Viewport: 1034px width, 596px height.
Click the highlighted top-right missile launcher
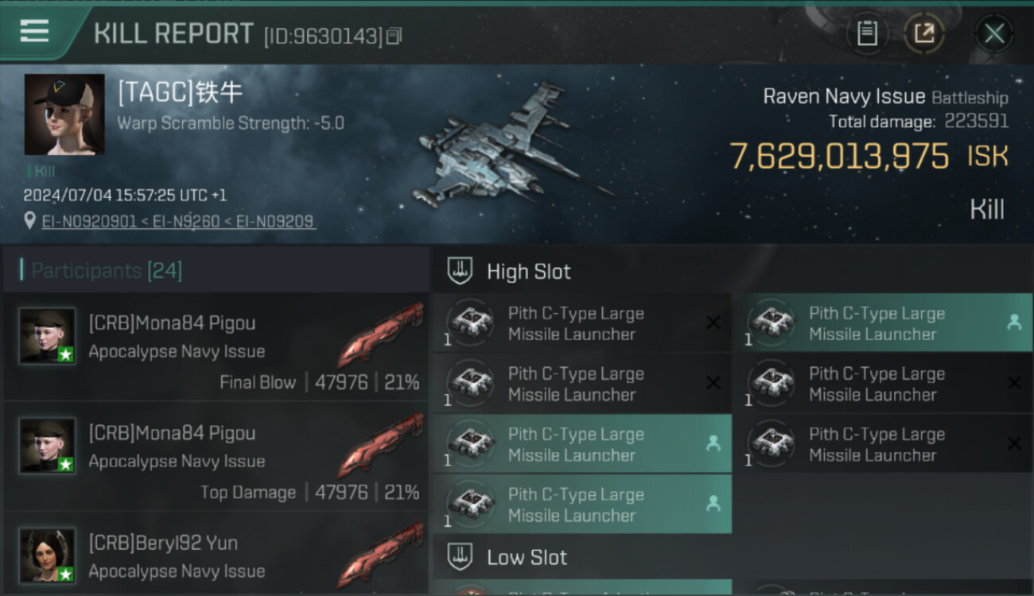pos(888,323)
